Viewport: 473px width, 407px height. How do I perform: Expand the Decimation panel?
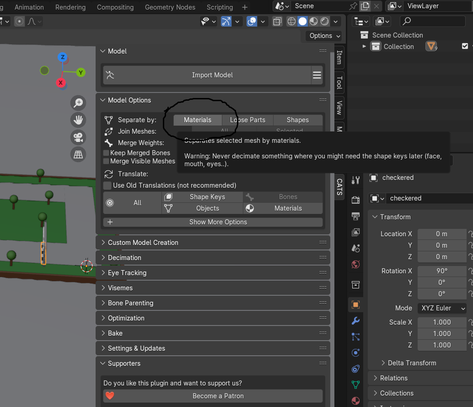pos(213,258)
